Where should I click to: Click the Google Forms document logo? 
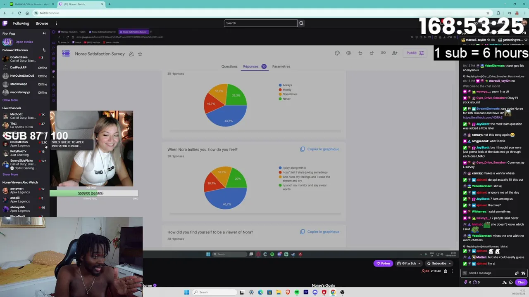point(66,54)
